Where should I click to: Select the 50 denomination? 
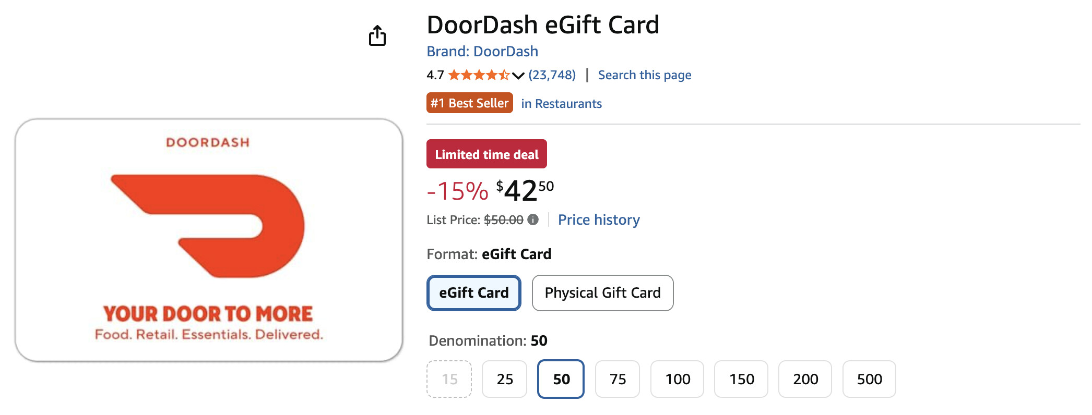[561, 379]
